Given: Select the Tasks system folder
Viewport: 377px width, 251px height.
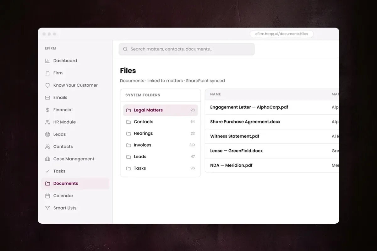Looking at the screenshot, I should [160, 168].
